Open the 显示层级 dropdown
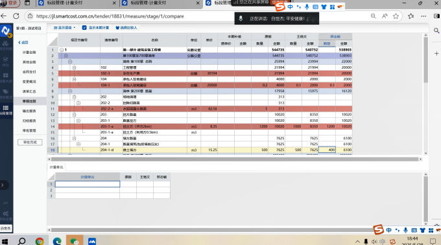The height and width of the screenshot is (245, 441). pyautogui.click(x=64, y=27)
